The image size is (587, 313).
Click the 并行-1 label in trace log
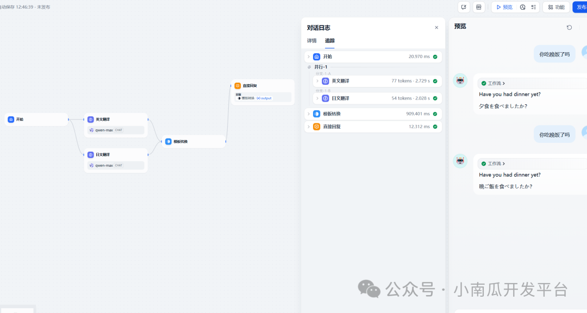(321, 67)
